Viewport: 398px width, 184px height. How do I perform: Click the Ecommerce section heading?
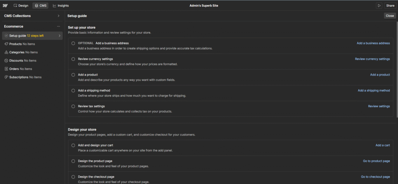[x=14, y=26]
